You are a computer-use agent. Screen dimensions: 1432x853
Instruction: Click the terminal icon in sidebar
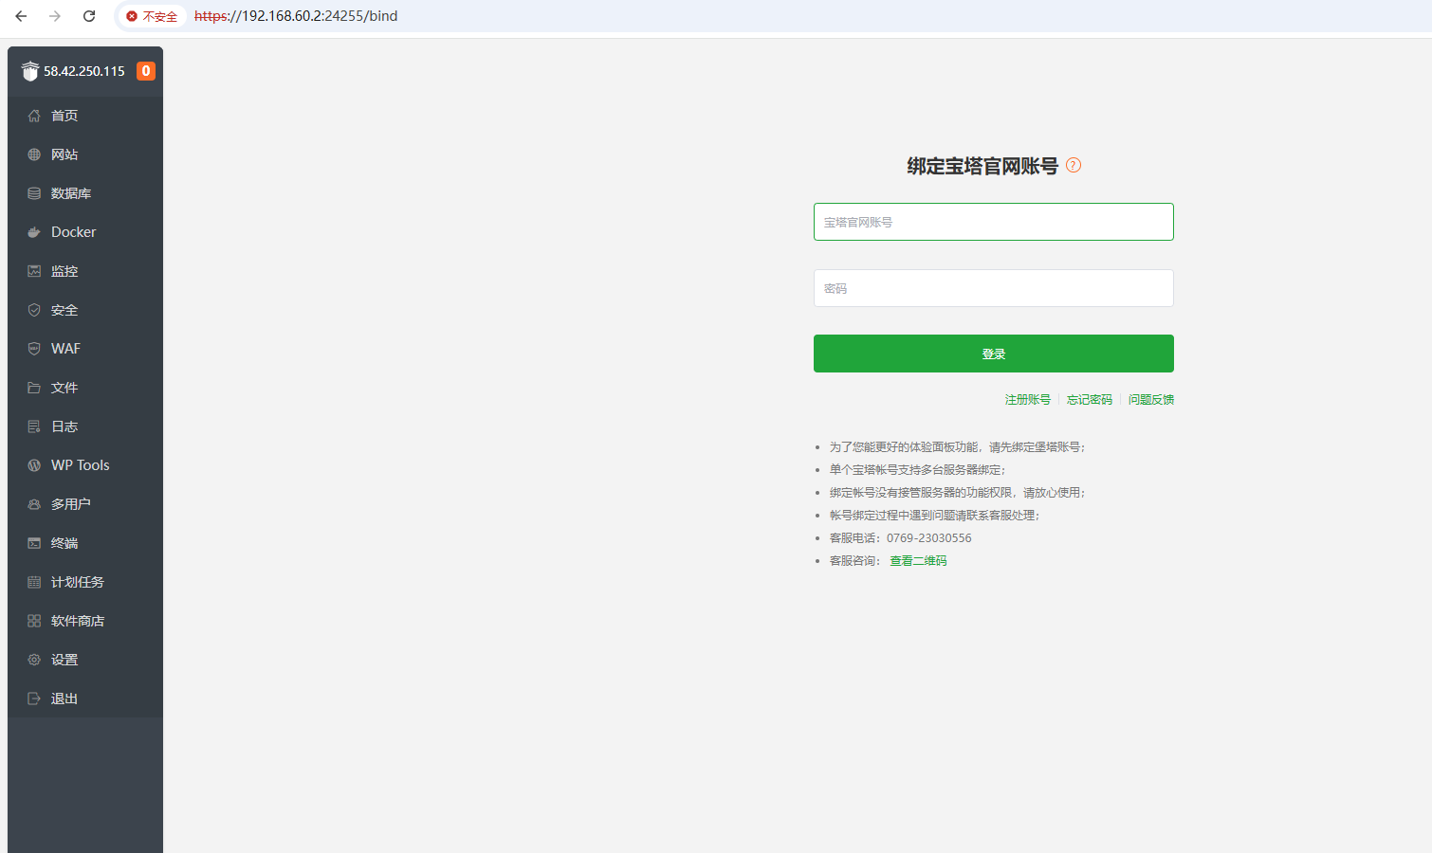coord(34,543)
